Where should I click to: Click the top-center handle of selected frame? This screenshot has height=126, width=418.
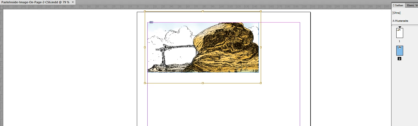[x=203, y=11]
